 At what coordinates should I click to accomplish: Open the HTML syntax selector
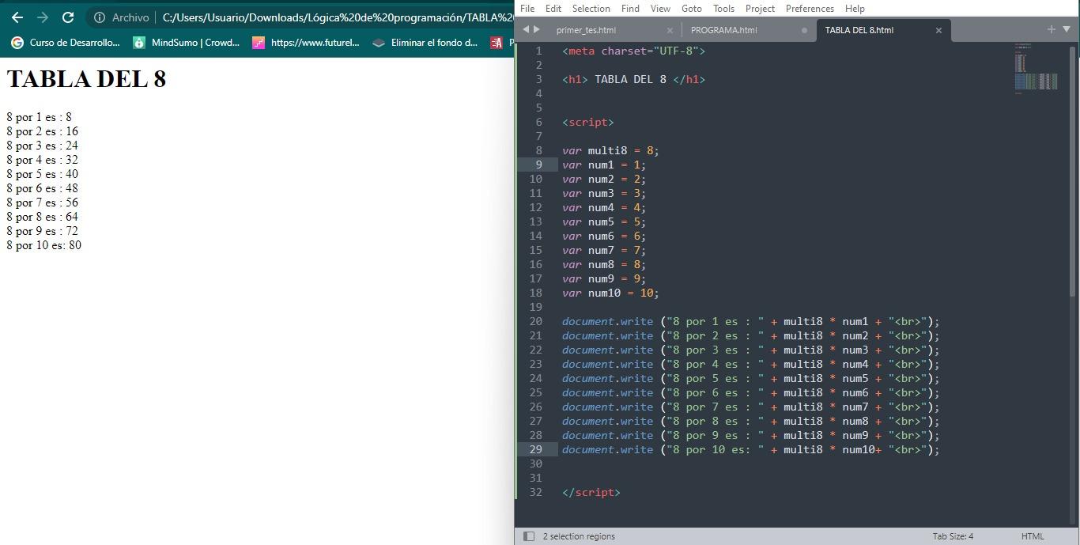(x=1033, y=536)
